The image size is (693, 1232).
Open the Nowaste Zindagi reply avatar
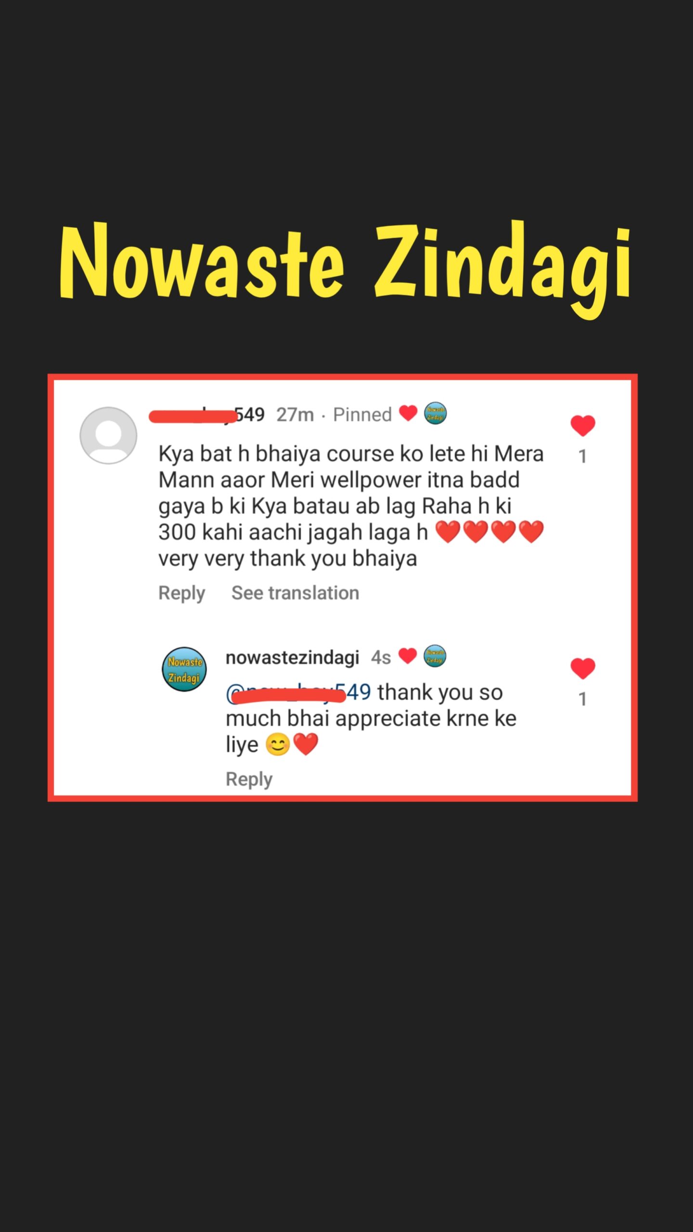pyautogui.click(x=184, y=669)
